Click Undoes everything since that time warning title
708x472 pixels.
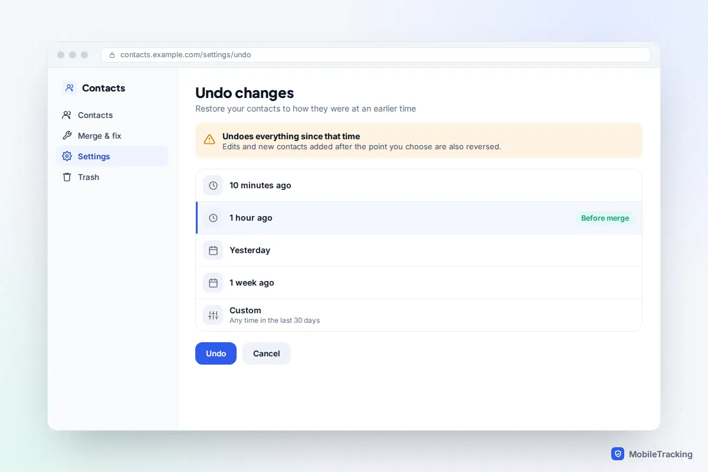click(x=291, y=136)
